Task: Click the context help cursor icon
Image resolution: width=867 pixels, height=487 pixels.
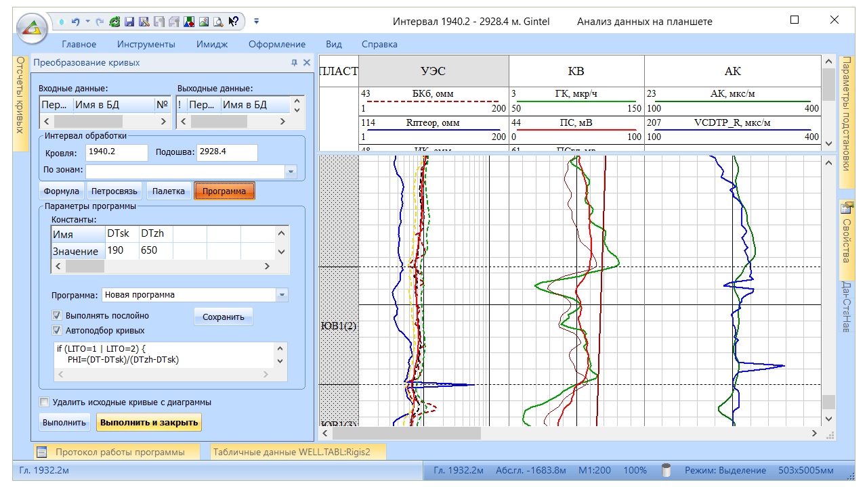Action: coord(233,22)
